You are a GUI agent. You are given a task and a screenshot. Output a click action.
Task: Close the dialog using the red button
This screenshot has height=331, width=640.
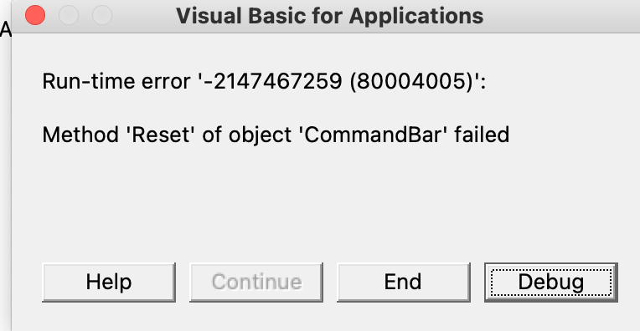pos(35,16)
